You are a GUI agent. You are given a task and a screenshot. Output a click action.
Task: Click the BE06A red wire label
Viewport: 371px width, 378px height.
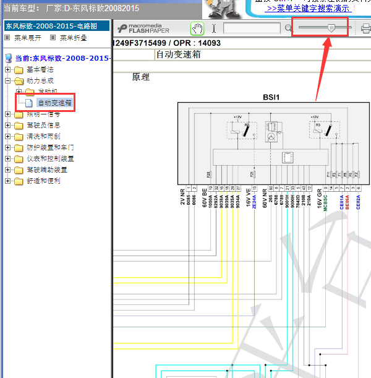click(x=347, y=202)
